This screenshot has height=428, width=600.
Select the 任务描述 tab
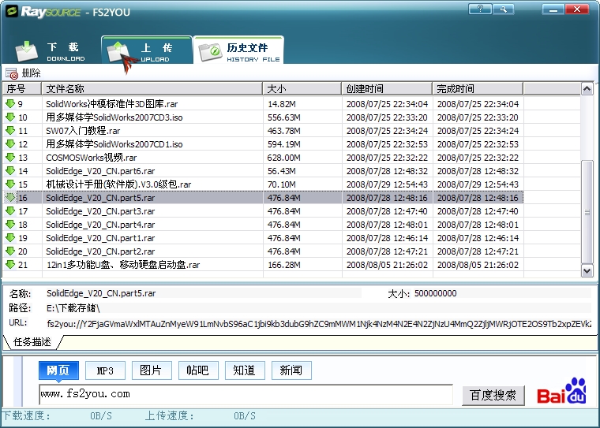(32, 341)
